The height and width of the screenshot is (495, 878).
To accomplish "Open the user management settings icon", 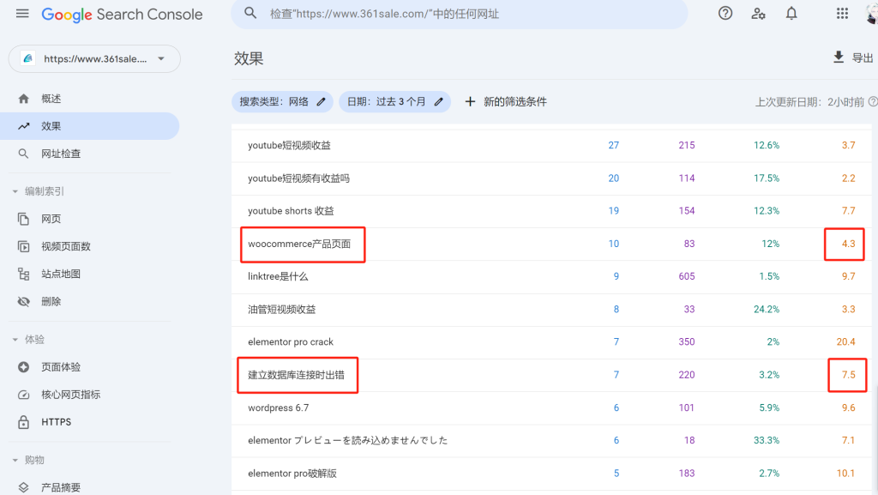I will [x=758, y=14].
